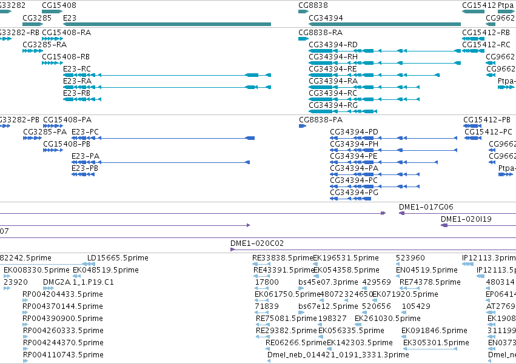Open transcript CG34394-RE

[x=333, y=69]
